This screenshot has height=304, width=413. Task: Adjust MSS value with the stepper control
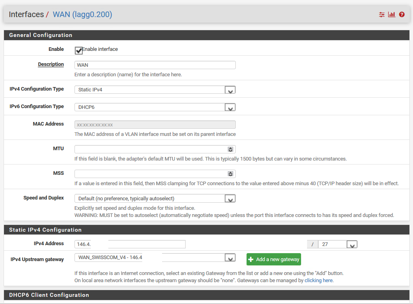coord(230,174)
